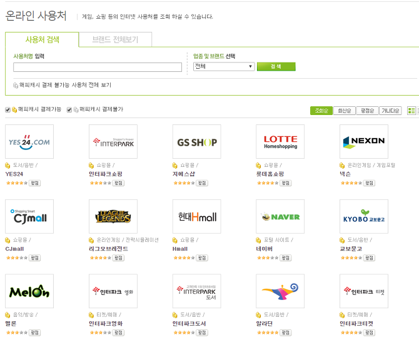Open the 인터파크영화 name link

tap(106, 324)
